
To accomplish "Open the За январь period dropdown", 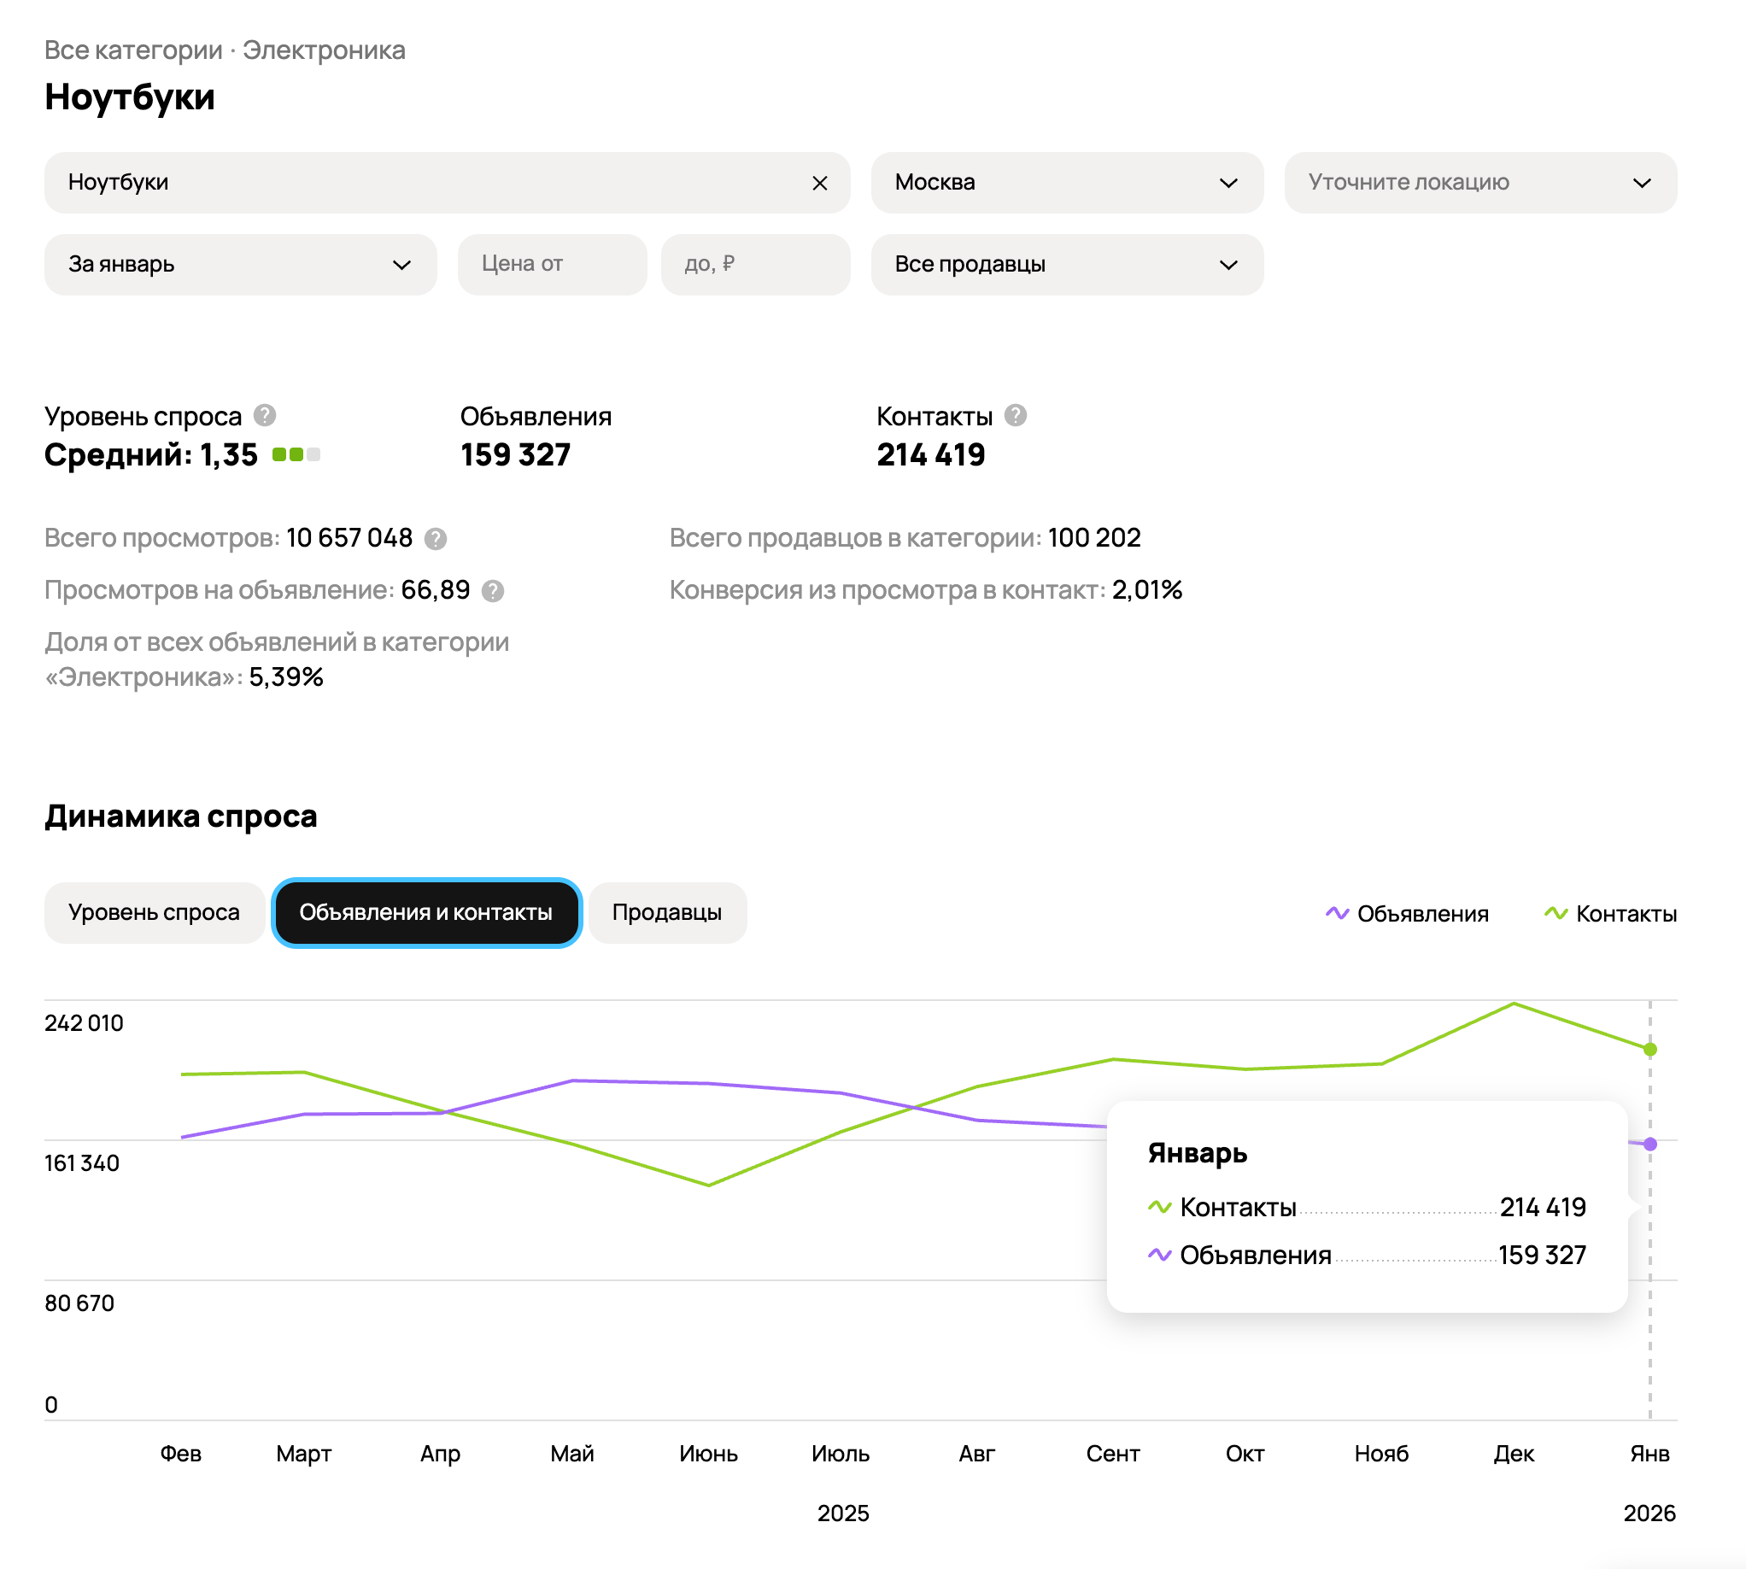I will [x=240, y=265].
